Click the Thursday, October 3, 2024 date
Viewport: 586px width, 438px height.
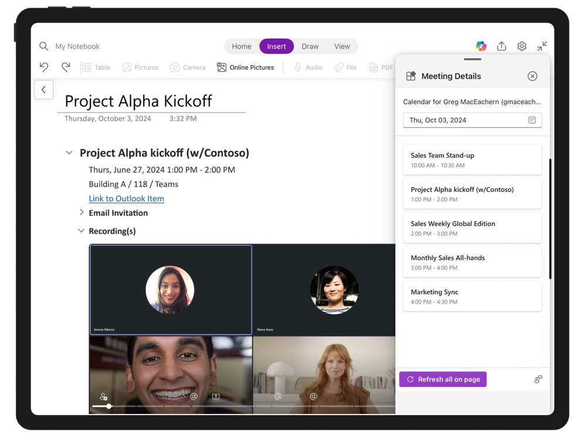[x=107, y=118]
